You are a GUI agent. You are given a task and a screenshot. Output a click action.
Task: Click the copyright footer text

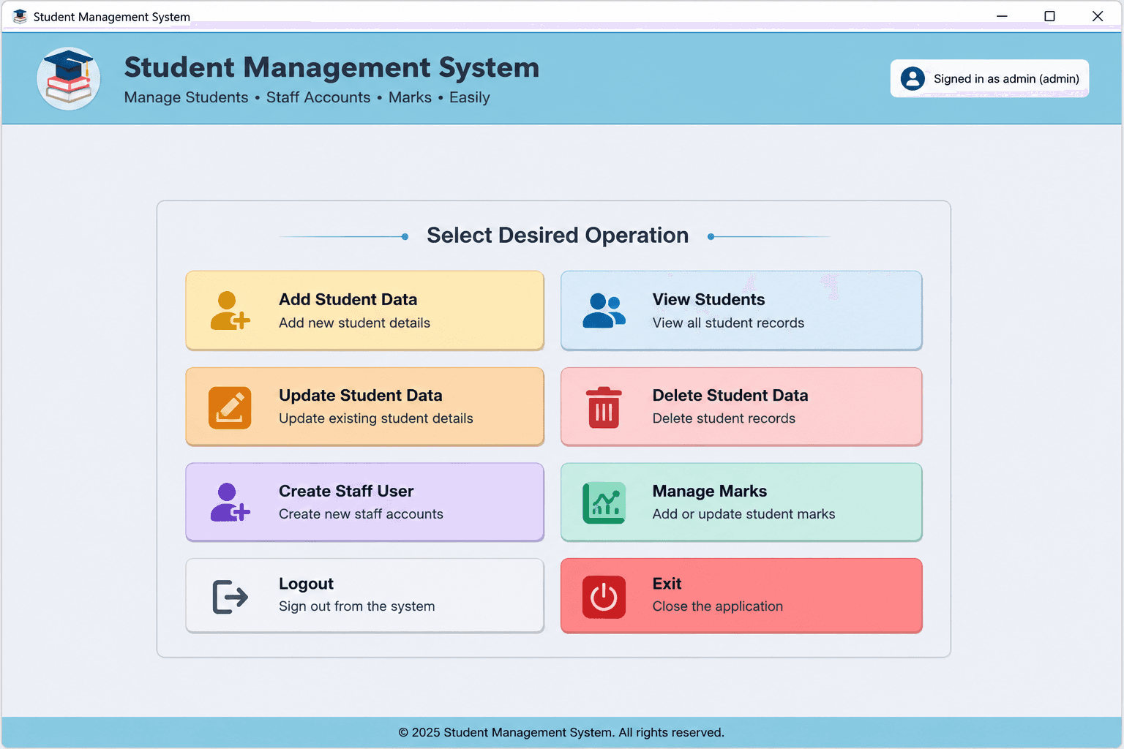[x=561, y=732]
